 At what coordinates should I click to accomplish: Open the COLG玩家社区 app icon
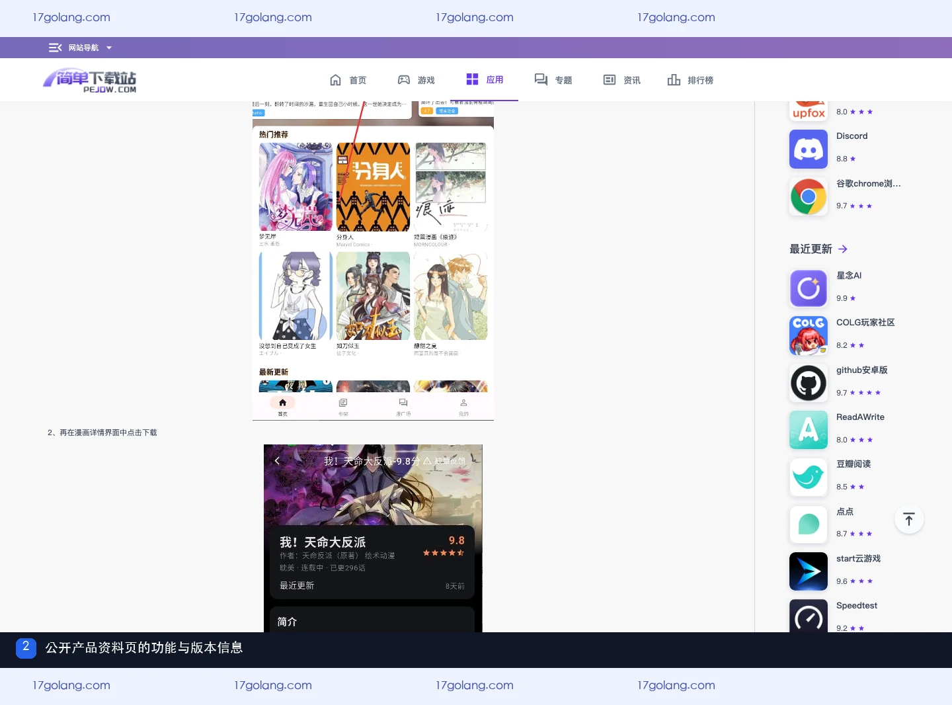pyautogui.click(x=808, y=335)
